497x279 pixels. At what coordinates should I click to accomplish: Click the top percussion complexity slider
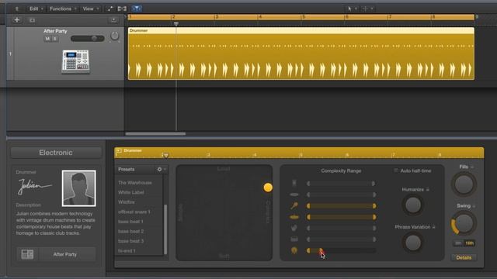(342, 184)
